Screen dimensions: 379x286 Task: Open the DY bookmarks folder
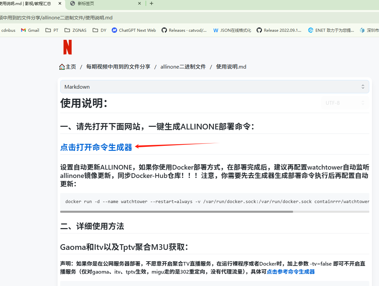95,30
